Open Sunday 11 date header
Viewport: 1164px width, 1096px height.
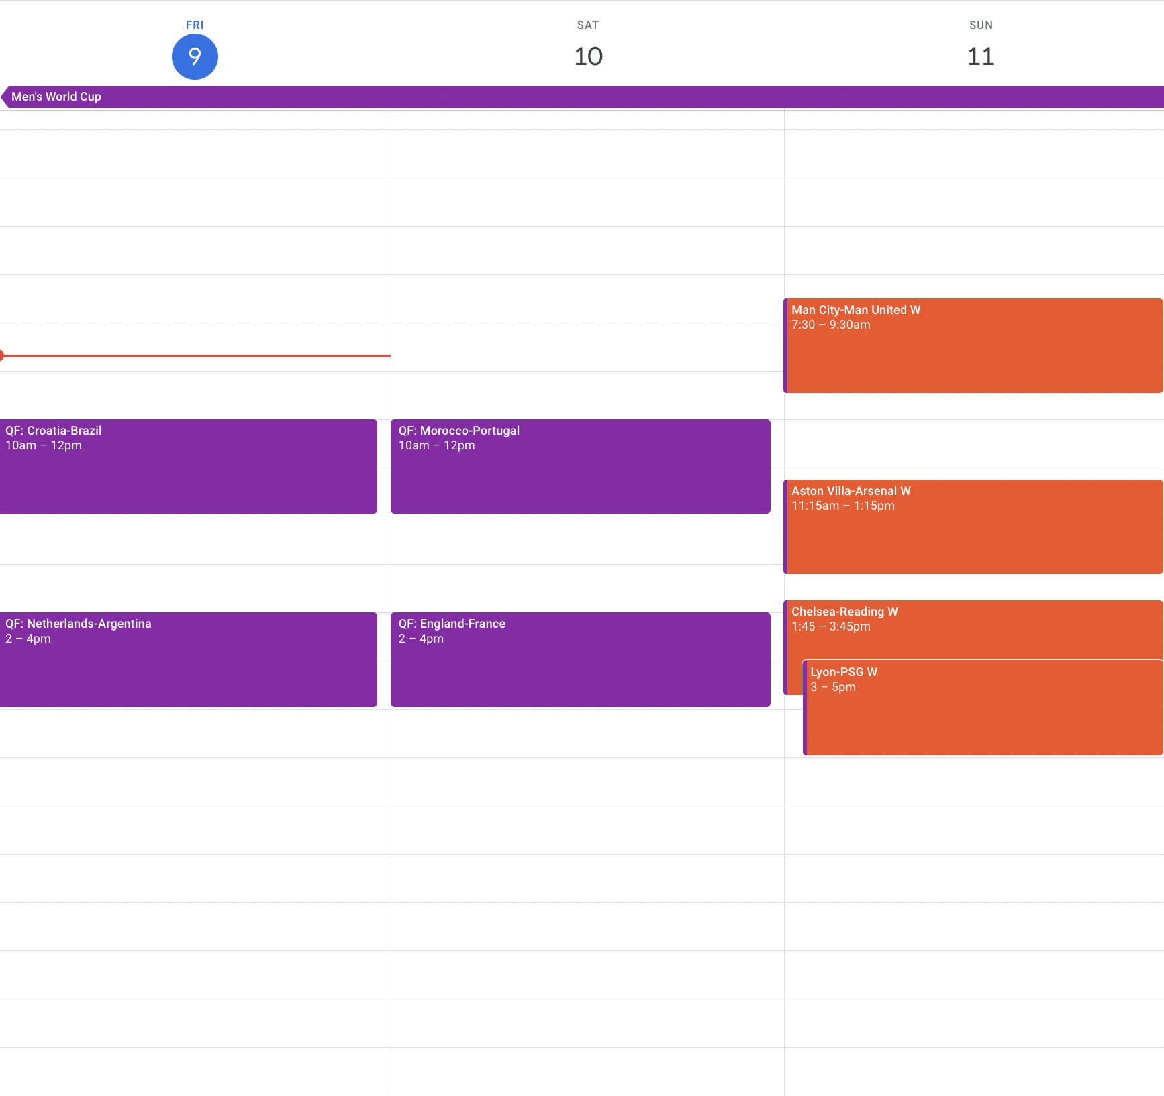click(981, 56)
